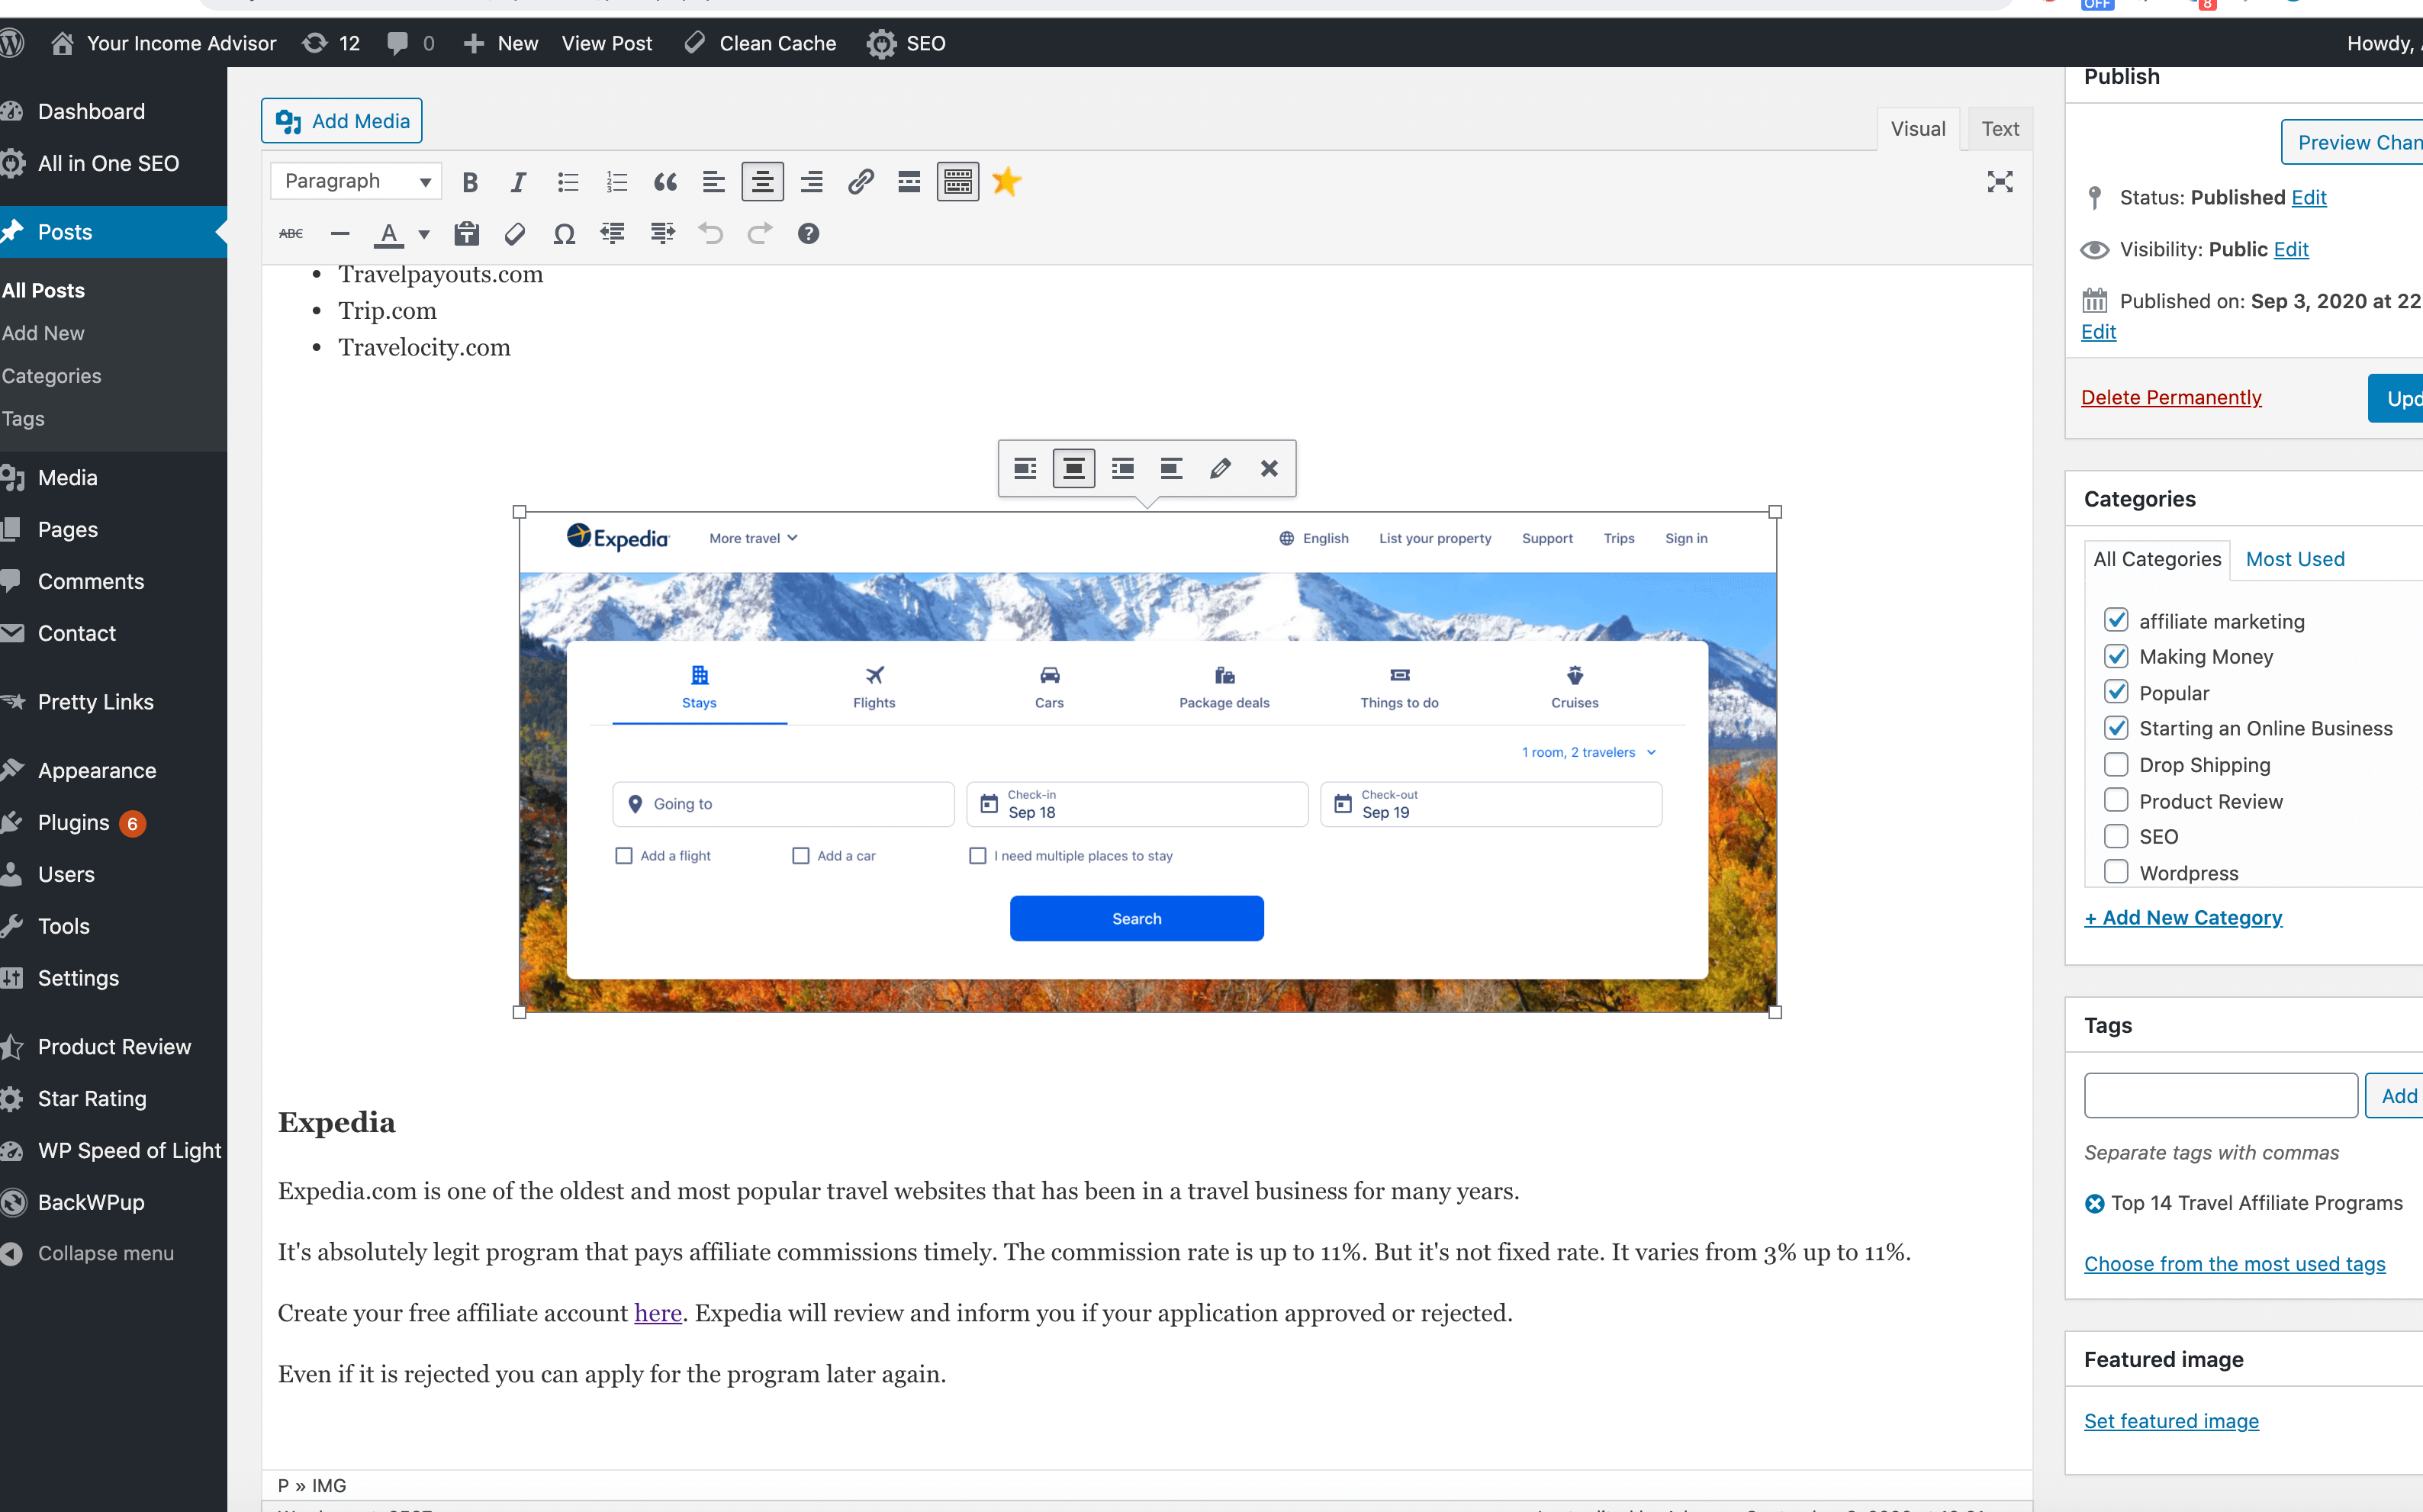Insert horizontal line

(x=340, y=234)
